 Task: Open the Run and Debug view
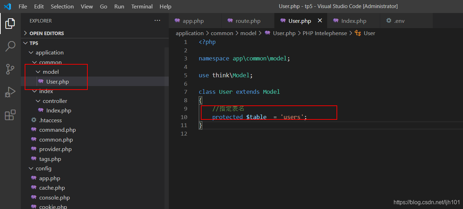(x=10, y=92)
